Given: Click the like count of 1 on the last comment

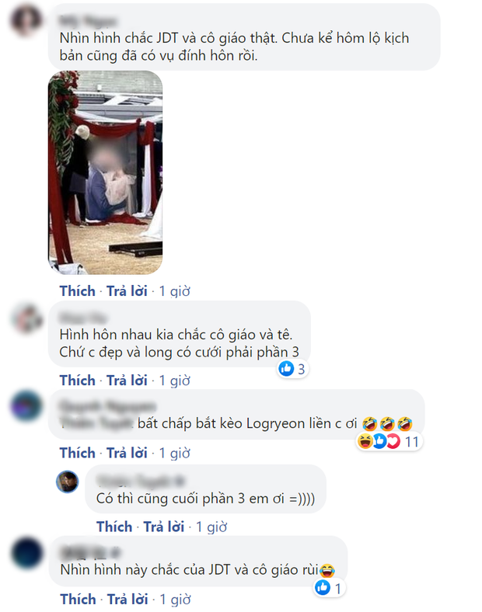Looking at the screenshot, I should (330, 588).
